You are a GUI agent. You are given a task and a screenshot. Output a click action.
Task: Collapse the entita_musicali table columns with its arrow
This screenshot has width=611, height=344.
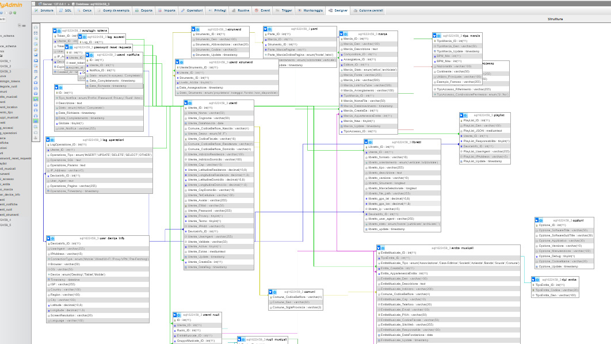[x=379, y=248]
